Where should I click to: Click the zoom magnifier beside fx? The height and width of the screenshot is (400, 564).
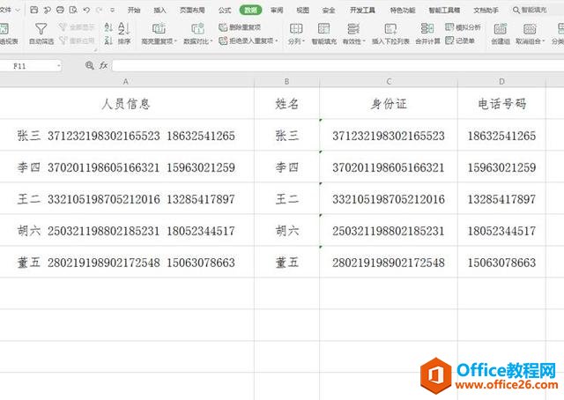pyautogui.click(x=90, y=66)
